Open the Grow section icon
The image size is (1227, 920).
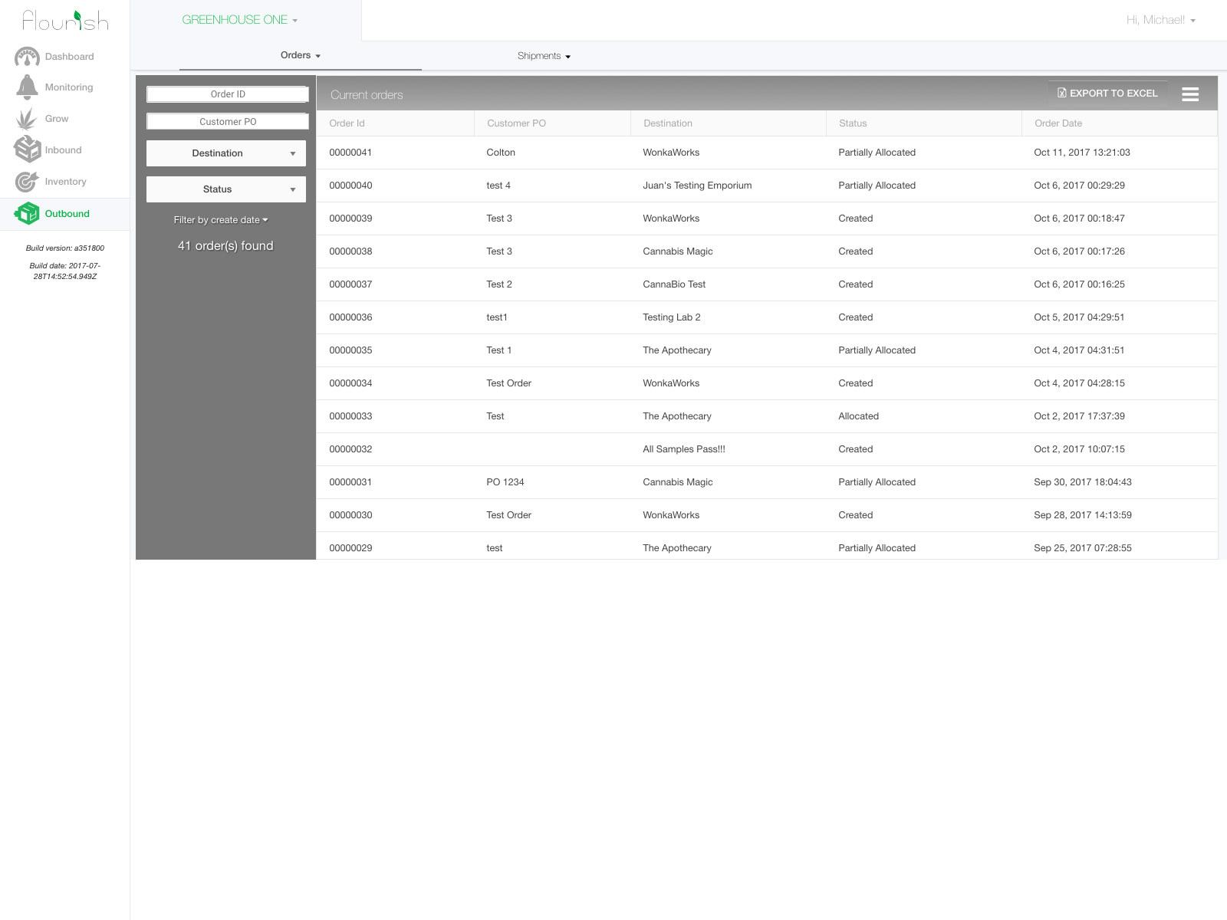pos(26,118)
